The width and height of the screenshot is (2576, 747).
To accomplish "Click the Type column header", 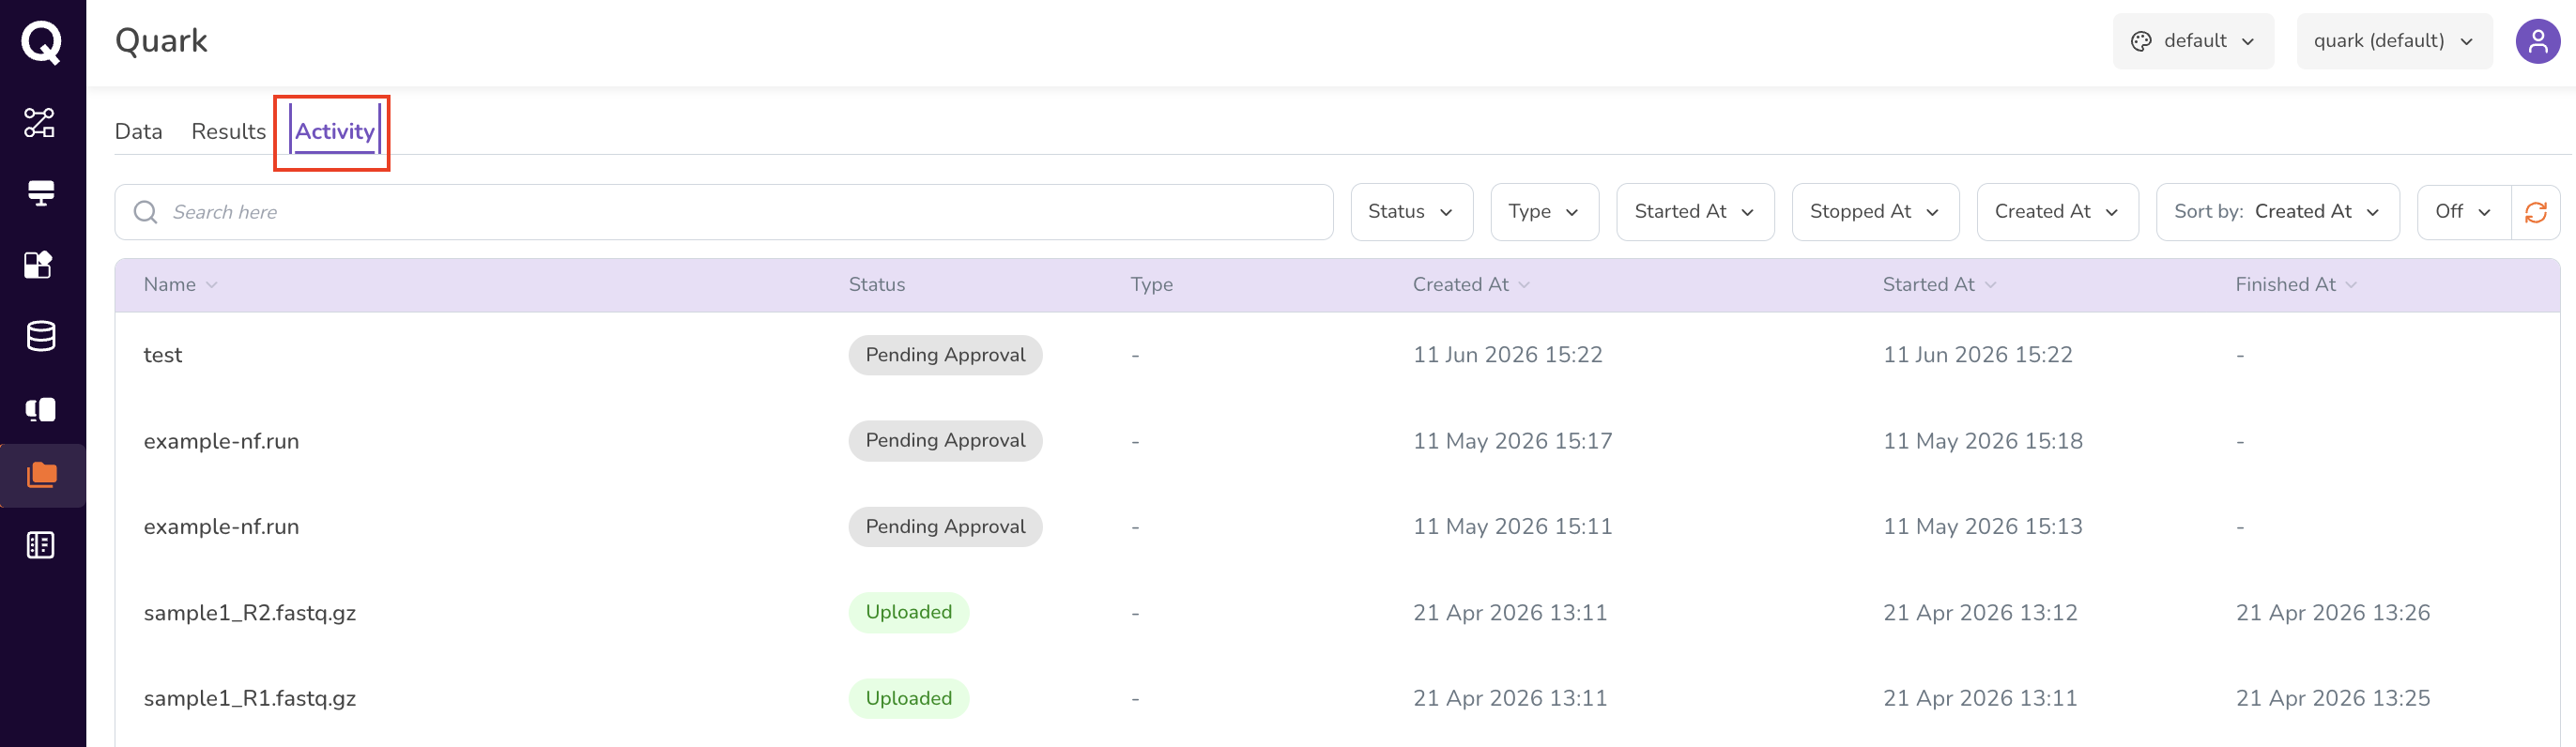I will click(x=1151, y=285).
